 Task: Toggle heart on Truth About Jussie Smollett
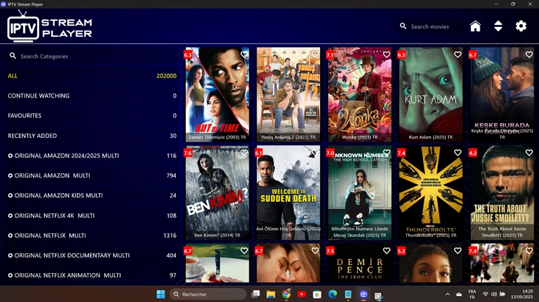pos(529,153)
